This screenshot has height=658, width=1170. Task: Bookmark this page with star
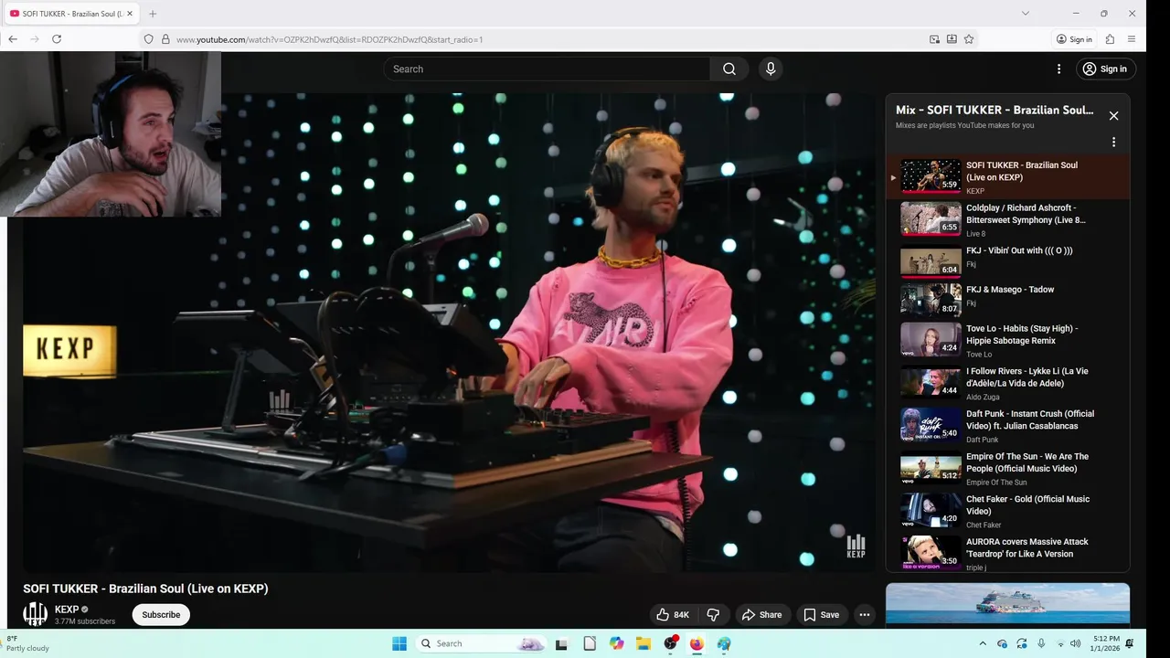pos(969,39)
